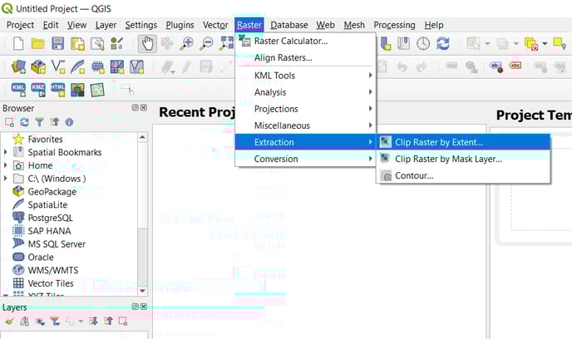Click the New Shapefile Layer icon
Image resolution: width=572 pixels, height=339 pixels.
coord(57,67)
